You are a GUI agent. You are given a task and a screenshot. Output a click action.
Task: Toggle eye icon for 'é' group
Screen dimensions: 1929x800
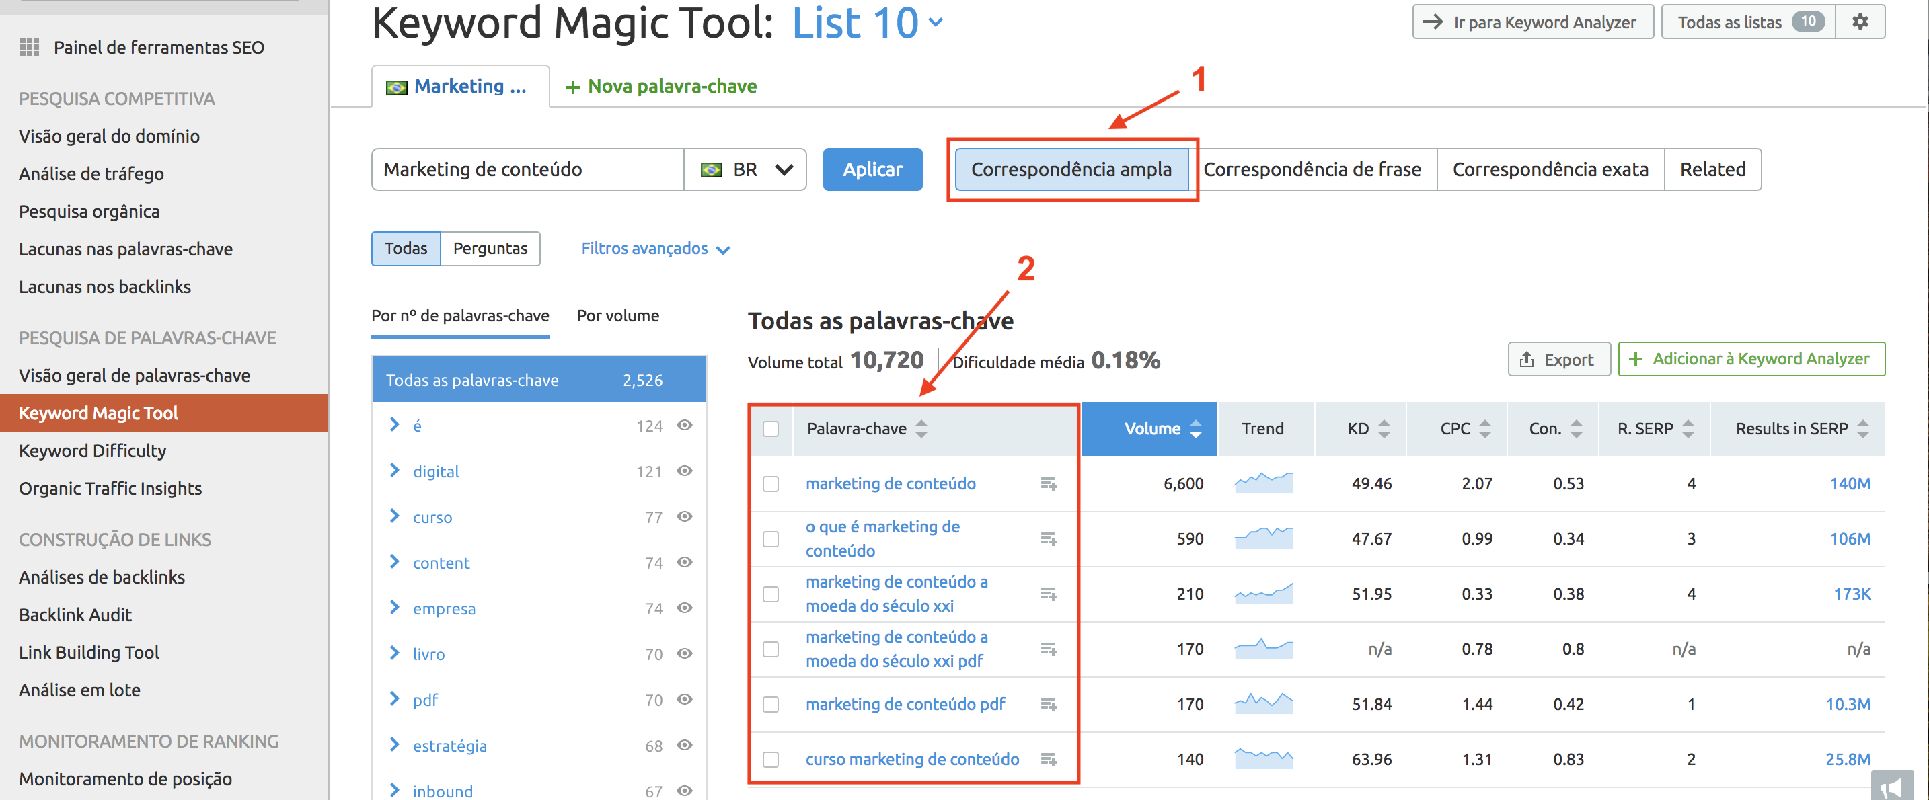(x=685, y=425)
